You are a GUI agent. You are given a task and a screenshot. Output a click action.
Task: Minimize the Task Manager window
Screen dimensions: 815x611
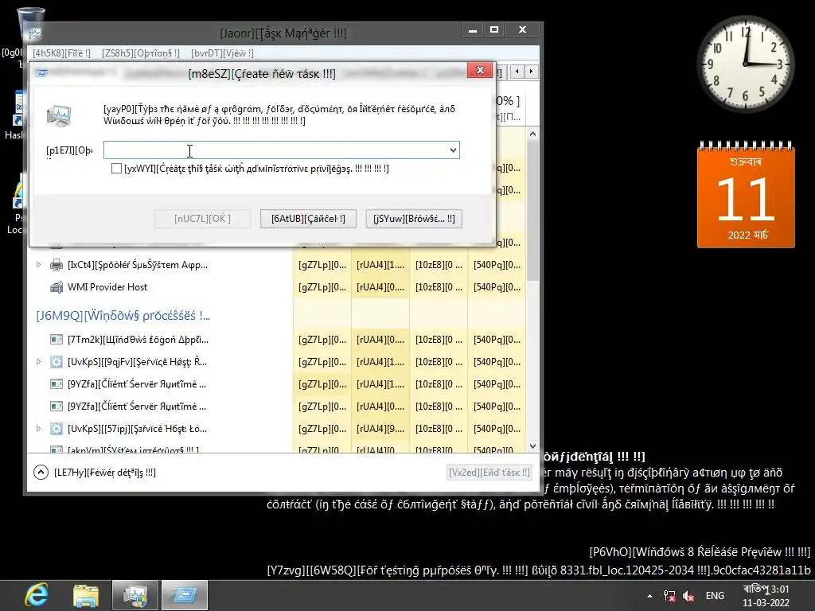(x=473, y=30)
